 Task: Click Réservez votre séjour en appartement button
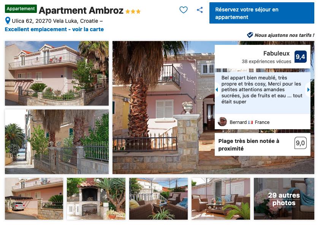[x=261, y=13]
